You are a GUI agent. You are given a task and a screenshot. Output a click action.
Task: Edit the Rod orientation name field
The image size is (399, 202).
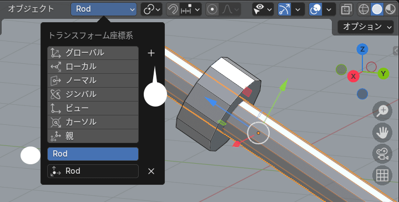click(93, 171)
